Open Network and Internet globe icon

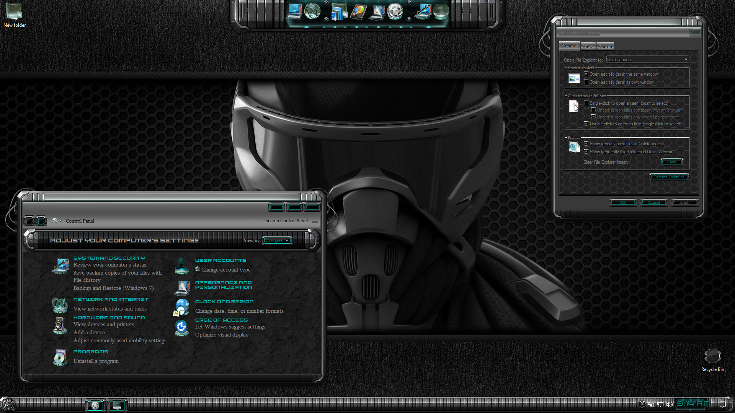click(60, 305)
